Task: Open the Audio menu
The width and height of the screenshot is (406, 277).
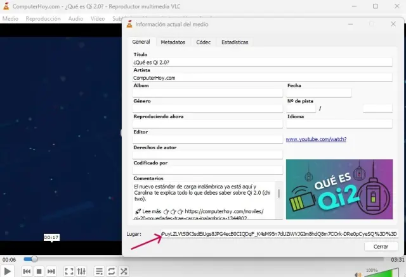Action: click(x=75, y=18)
